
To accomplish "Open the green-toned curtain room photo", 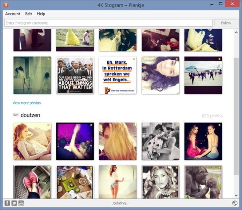I will (x=32, y=75).
